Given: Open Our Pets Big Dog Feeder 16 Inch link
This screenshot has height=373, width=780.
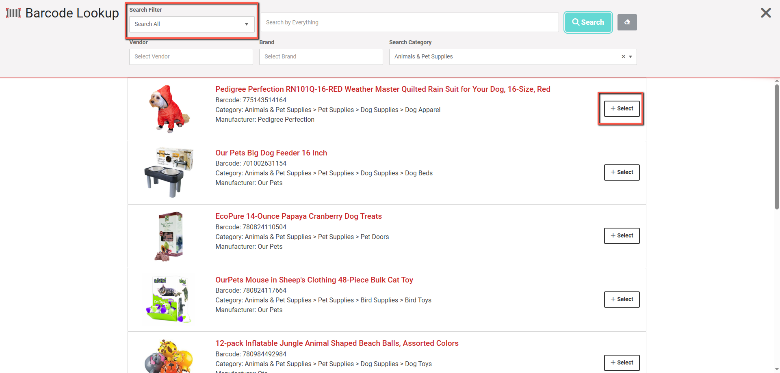Looking at the screenshot, I should [x=271, y=153].
